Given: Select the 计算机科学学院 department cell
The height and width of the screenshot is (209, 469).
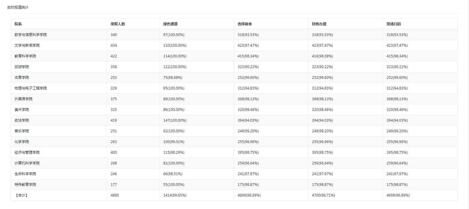Looking at the screenshot, I should (27, 163).
